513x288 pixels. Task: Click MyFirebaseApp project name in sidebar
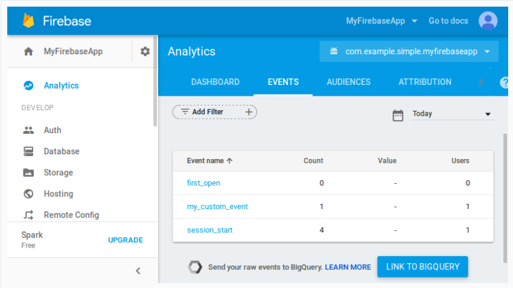pyautogui.click(x=73, y=51)
